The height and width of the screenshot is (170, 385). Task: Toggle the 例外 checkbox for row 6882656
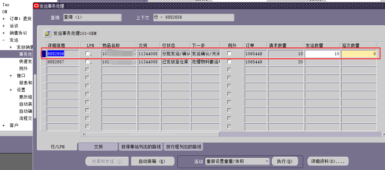point(229,54)
